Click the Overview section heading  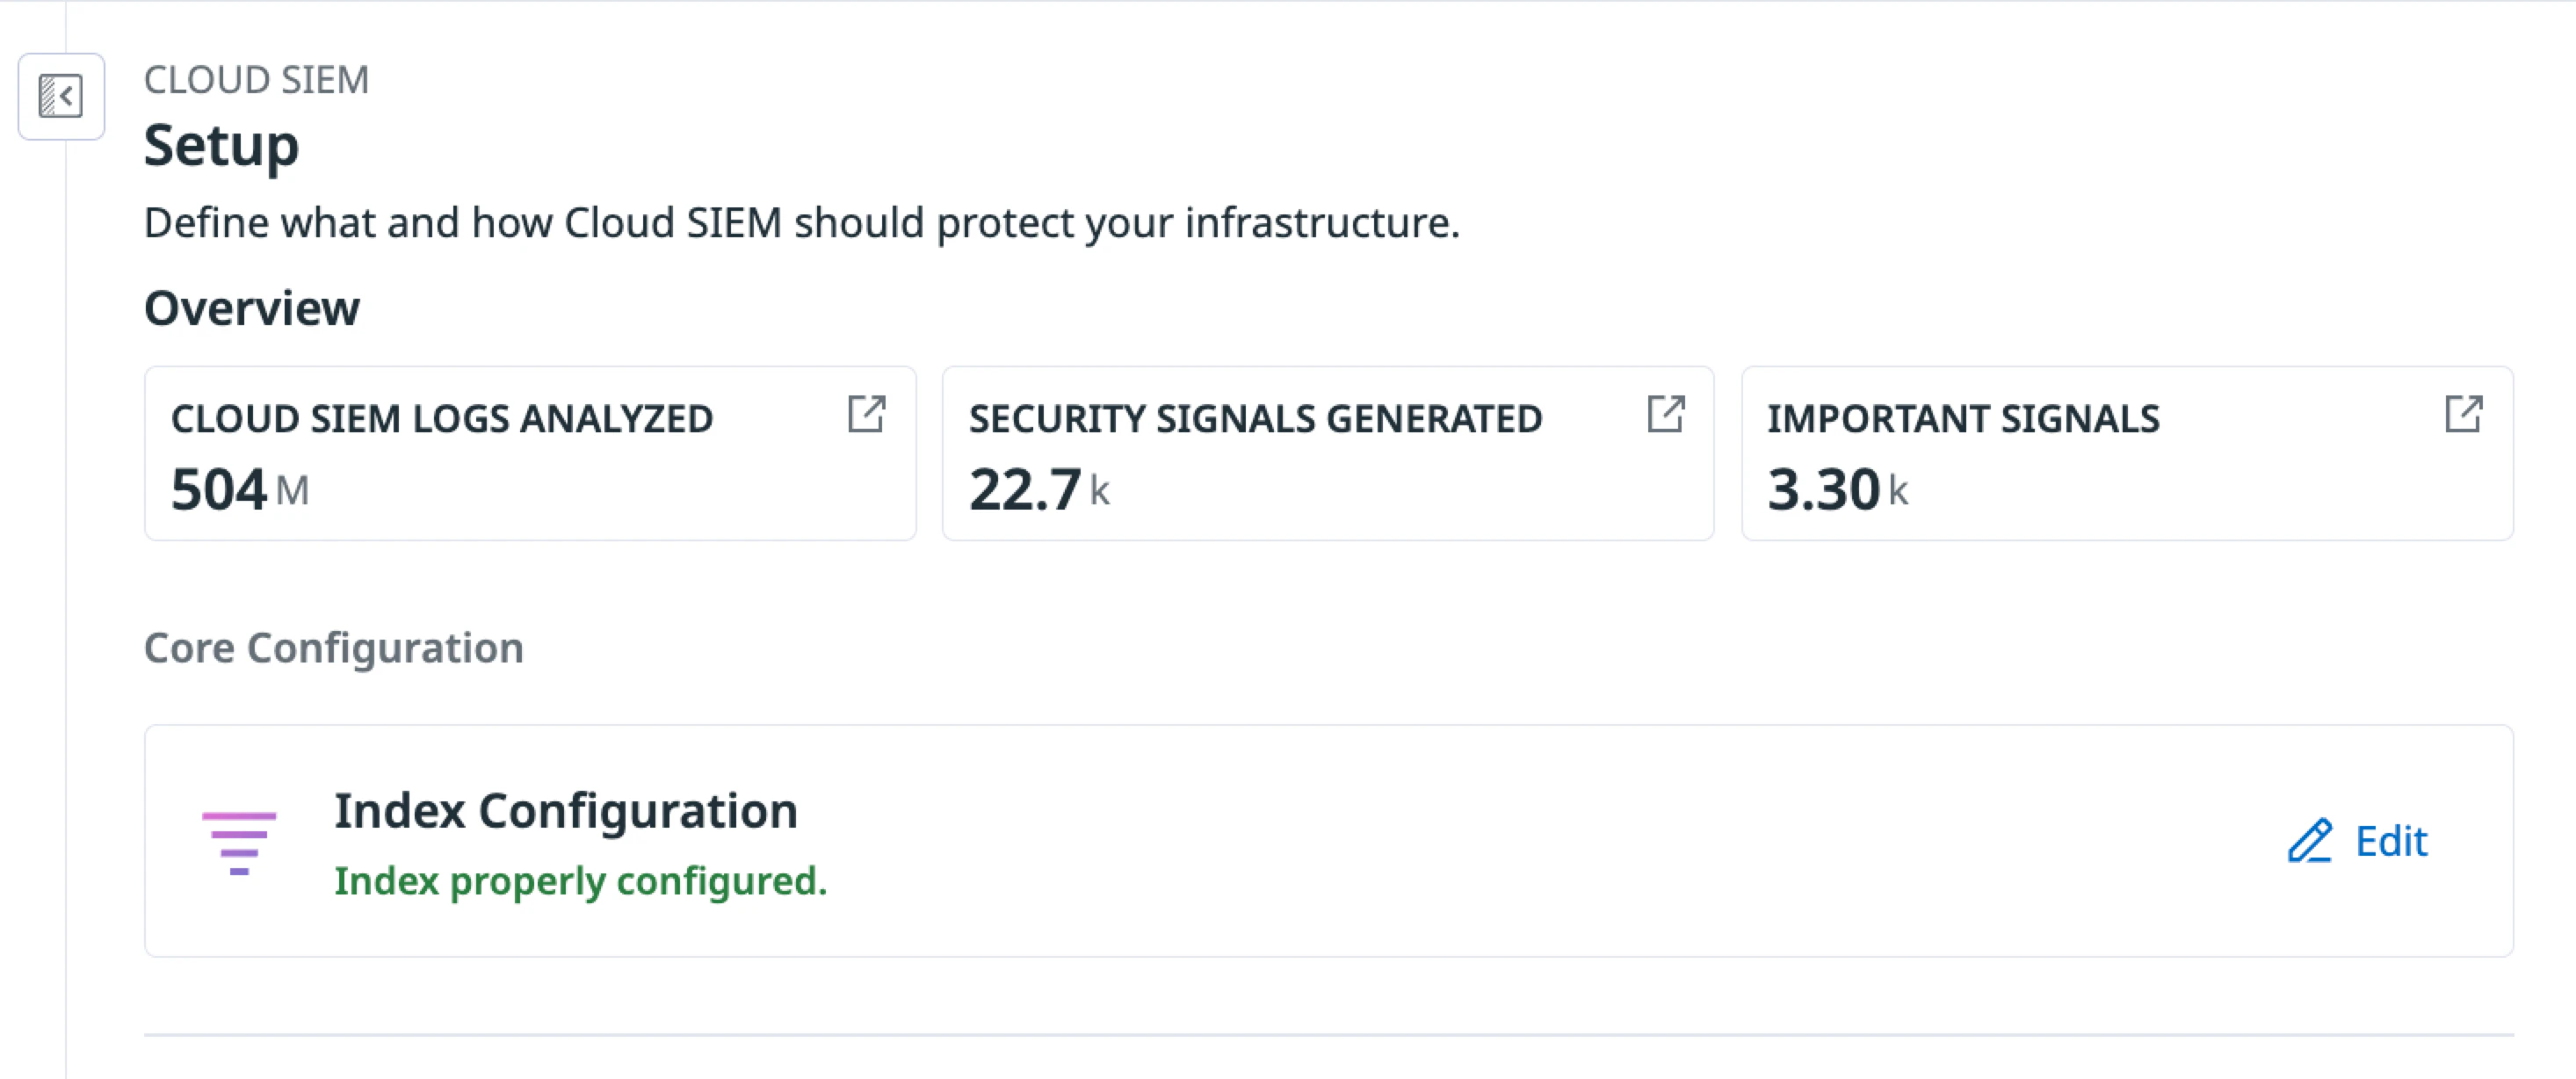pos(252,308)
